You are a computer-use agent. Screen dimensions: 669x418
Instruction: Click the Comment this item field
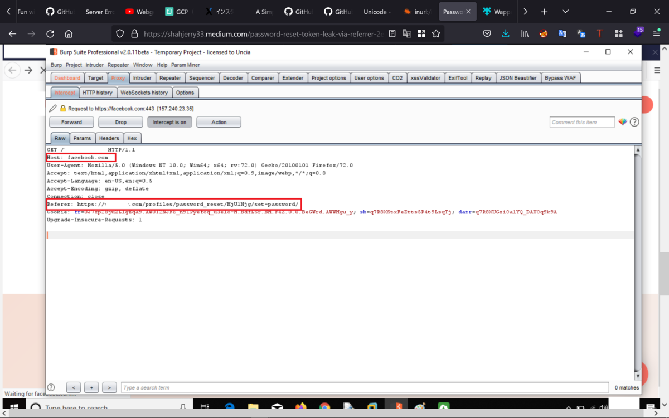[x=582, y=122]
